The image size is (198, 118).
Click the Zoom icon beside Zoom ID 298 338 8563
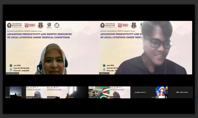pyautogui.click(x=11, y=69)
